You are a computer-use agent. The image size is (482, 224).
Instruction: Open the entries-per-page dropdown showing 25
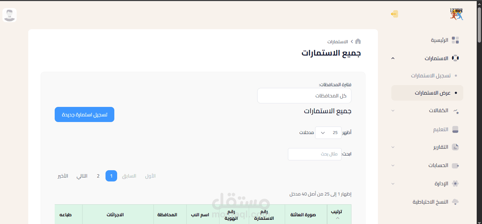(x=328, y=133)
